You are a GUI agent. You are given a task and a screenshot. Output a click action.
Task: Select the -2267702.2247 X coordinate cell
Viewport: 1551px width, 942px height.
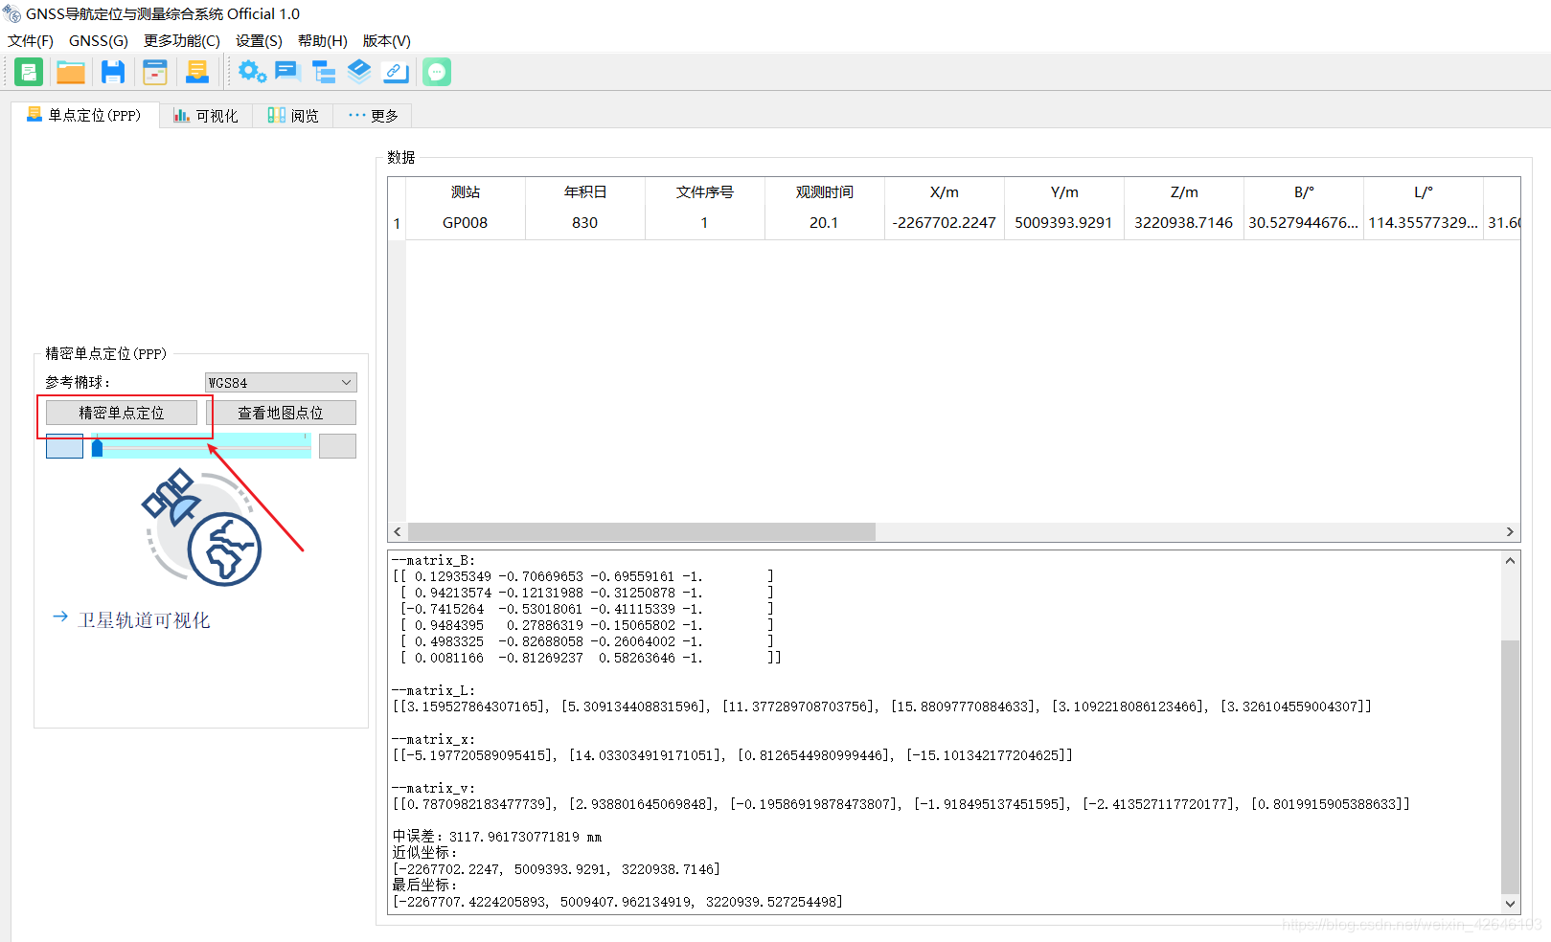pos(945,223)
